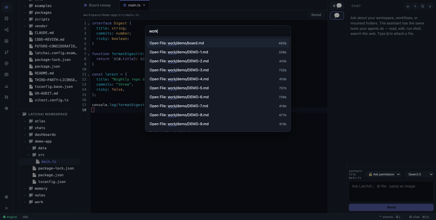Close the main.ts tab
Image resolution: width=436 pixels, height=220 pixels.
[144, 5]
